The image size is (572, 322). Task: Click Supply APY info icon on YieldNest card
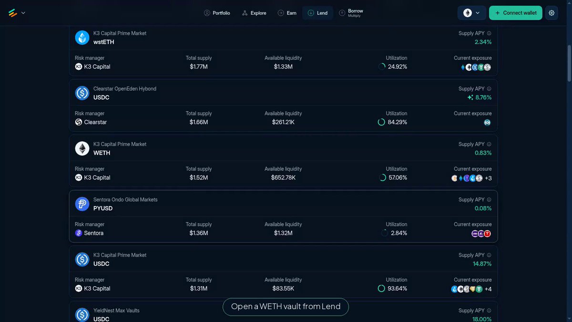[489, 311]
